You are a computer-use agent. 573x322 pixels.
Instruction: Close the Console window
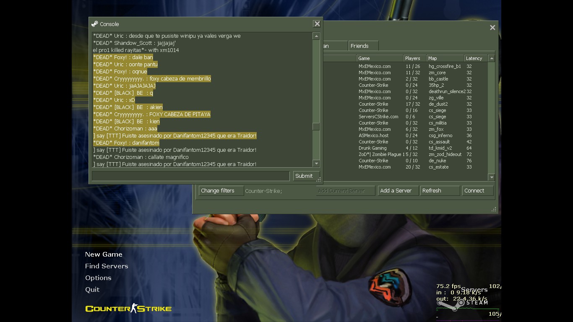click(x=317, y=24)
